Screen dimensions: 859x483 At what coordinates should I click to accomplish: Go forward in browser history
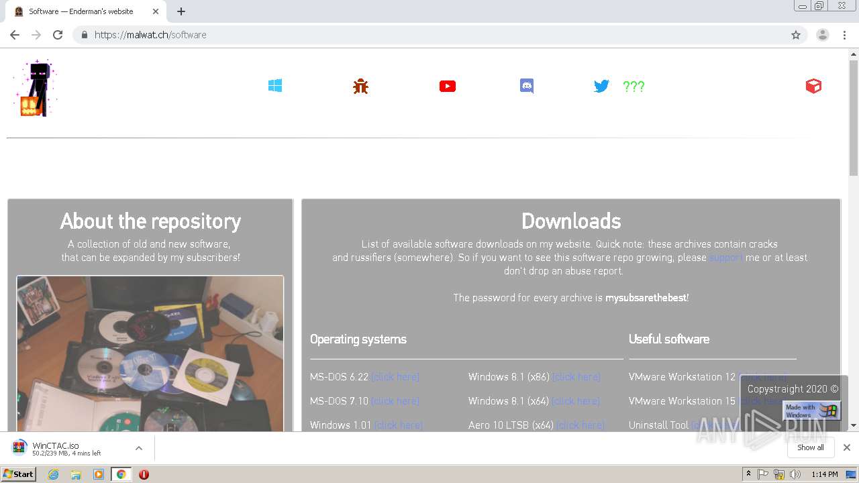[x=36, y=35]
